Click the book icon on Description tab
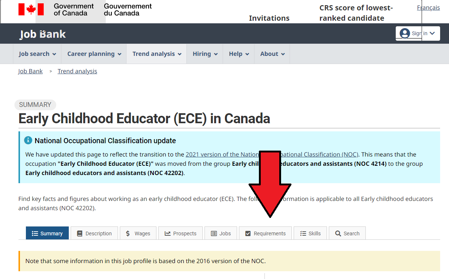 (80, 233)
